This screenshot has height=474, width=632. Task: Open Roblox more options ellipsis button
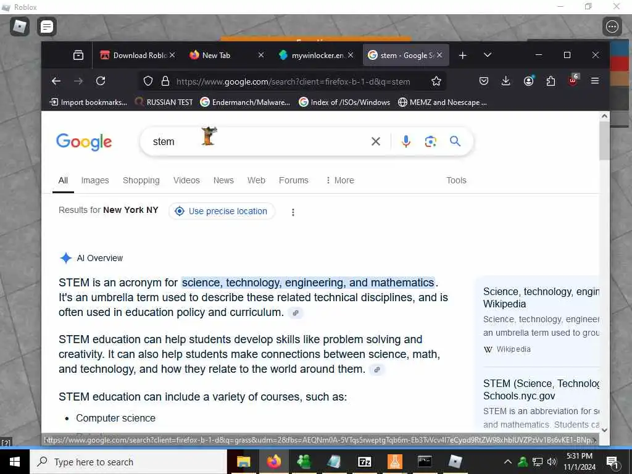(612, 27)
